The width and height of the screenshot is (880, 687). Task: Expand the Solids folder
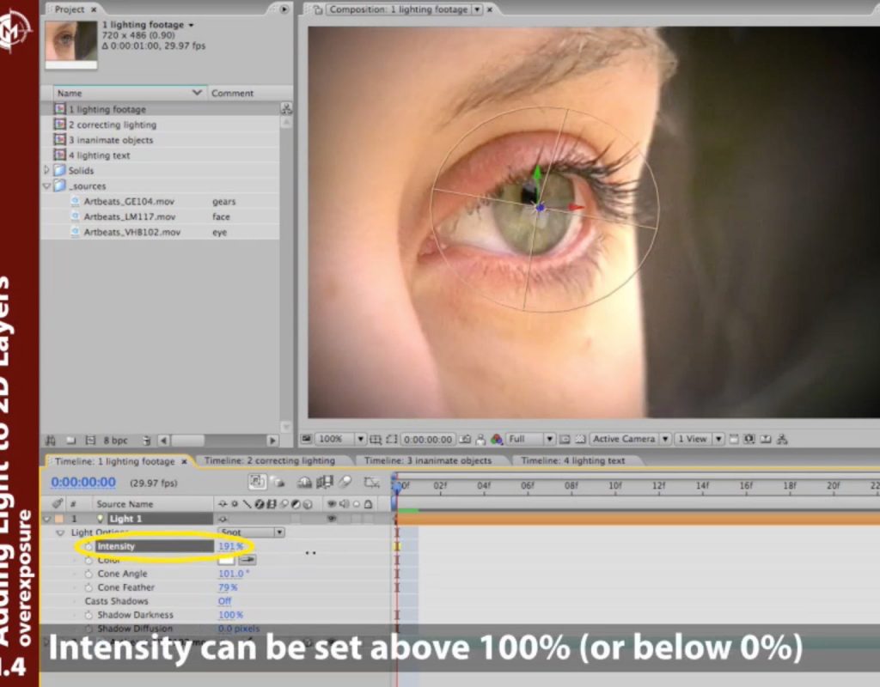(x=46, y=170)
